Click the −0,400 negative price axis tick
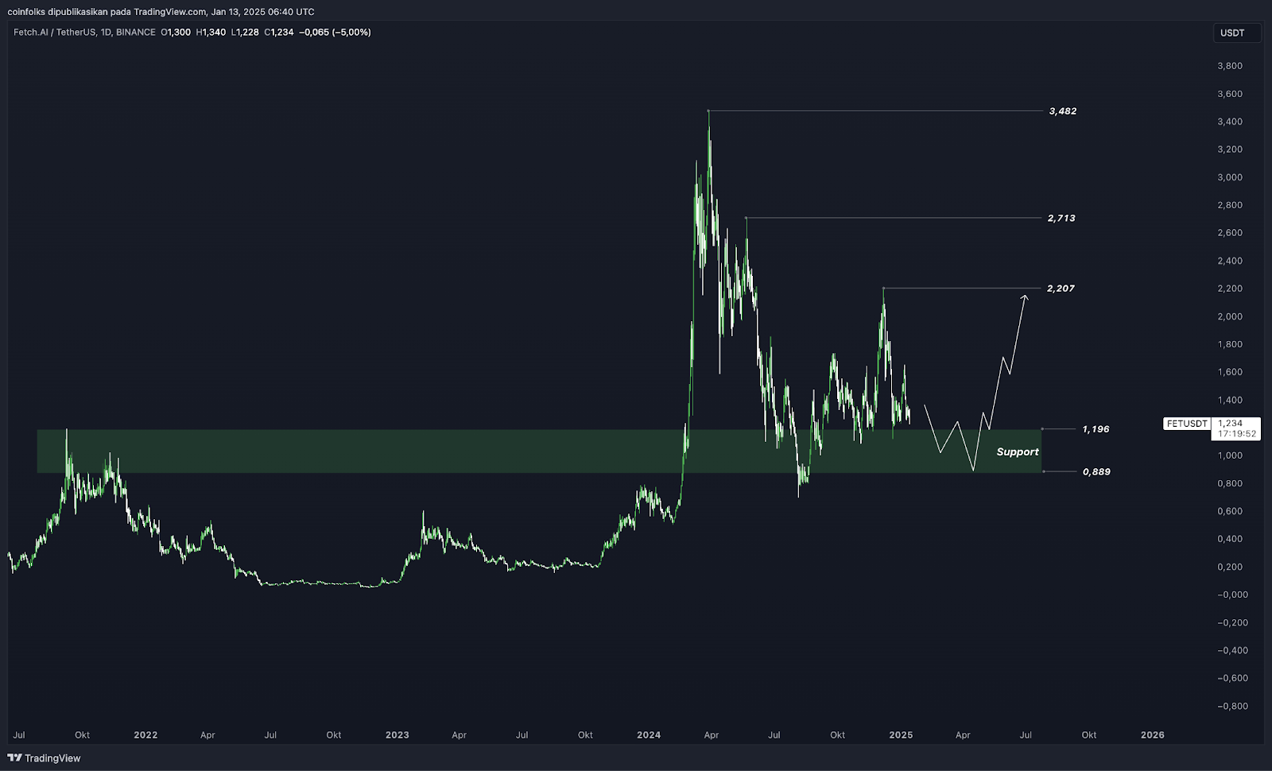 click(1233, 650)
